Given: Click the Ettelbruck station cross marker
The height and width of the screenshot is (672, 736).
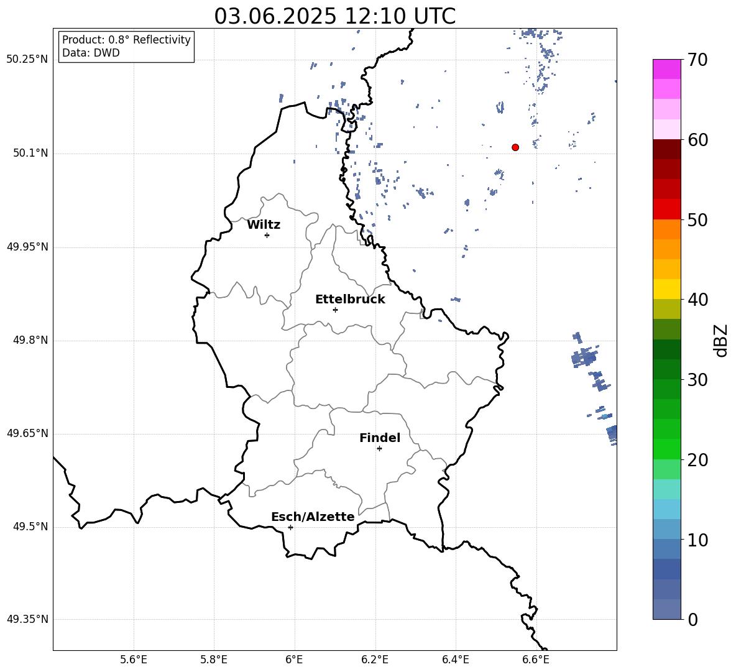Looking at the screenshot, I should tap(335, 310).
